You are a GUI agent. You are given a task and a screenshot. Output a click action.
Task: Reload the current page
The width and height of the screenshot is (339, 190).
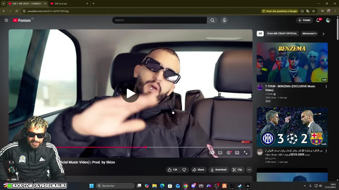16,11
